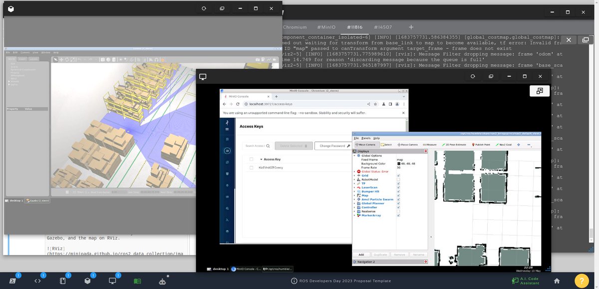Collapse the Global Options tree node
Image resolution: width=599 pixels, height=289 pixels.
pos(354,155)
